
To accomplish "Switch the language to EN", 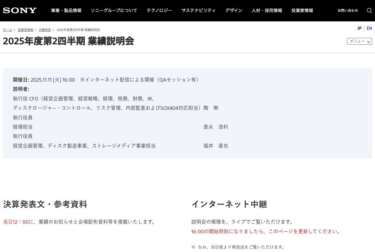I will [x=369, y=28].
